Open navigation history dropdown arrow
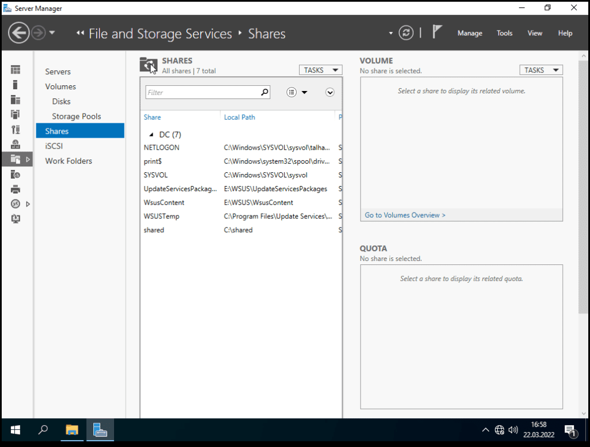The width and height of the screenshot is (590, 447). pyautogui.click(x=52, y=33)
